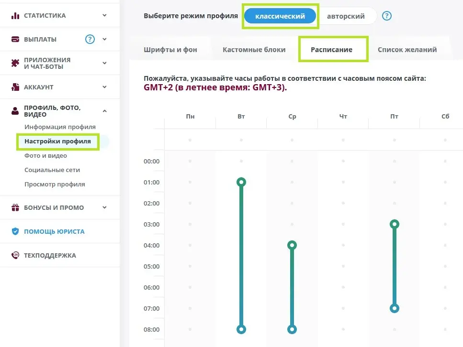Go to Фото и видео page
Screen dimensions: 463x347
click(46, 156)
